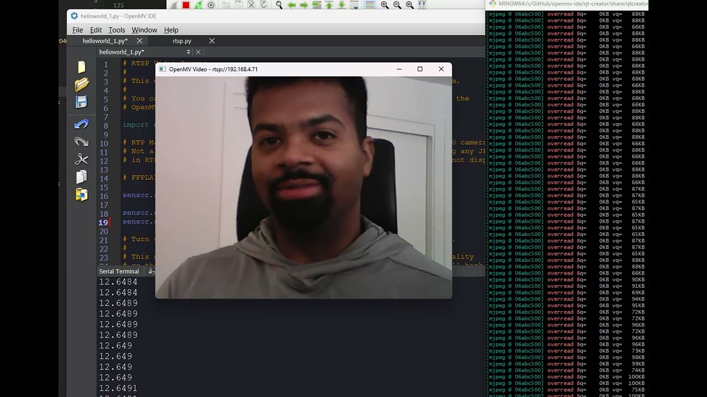Click the first '12.6484' terminal output line
Screen dimensions: 707x397
pyautogui.click(x=118, y=282)
